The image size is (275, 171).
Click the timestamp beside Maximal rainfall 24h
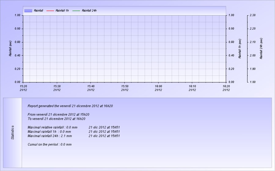pyautogui.click(x=104, y=136)
